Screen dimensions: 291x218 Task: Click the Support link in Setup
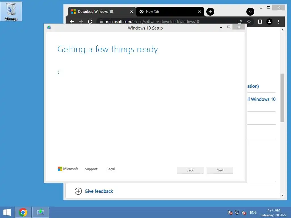pyautogui.click(x=91, y=169)
